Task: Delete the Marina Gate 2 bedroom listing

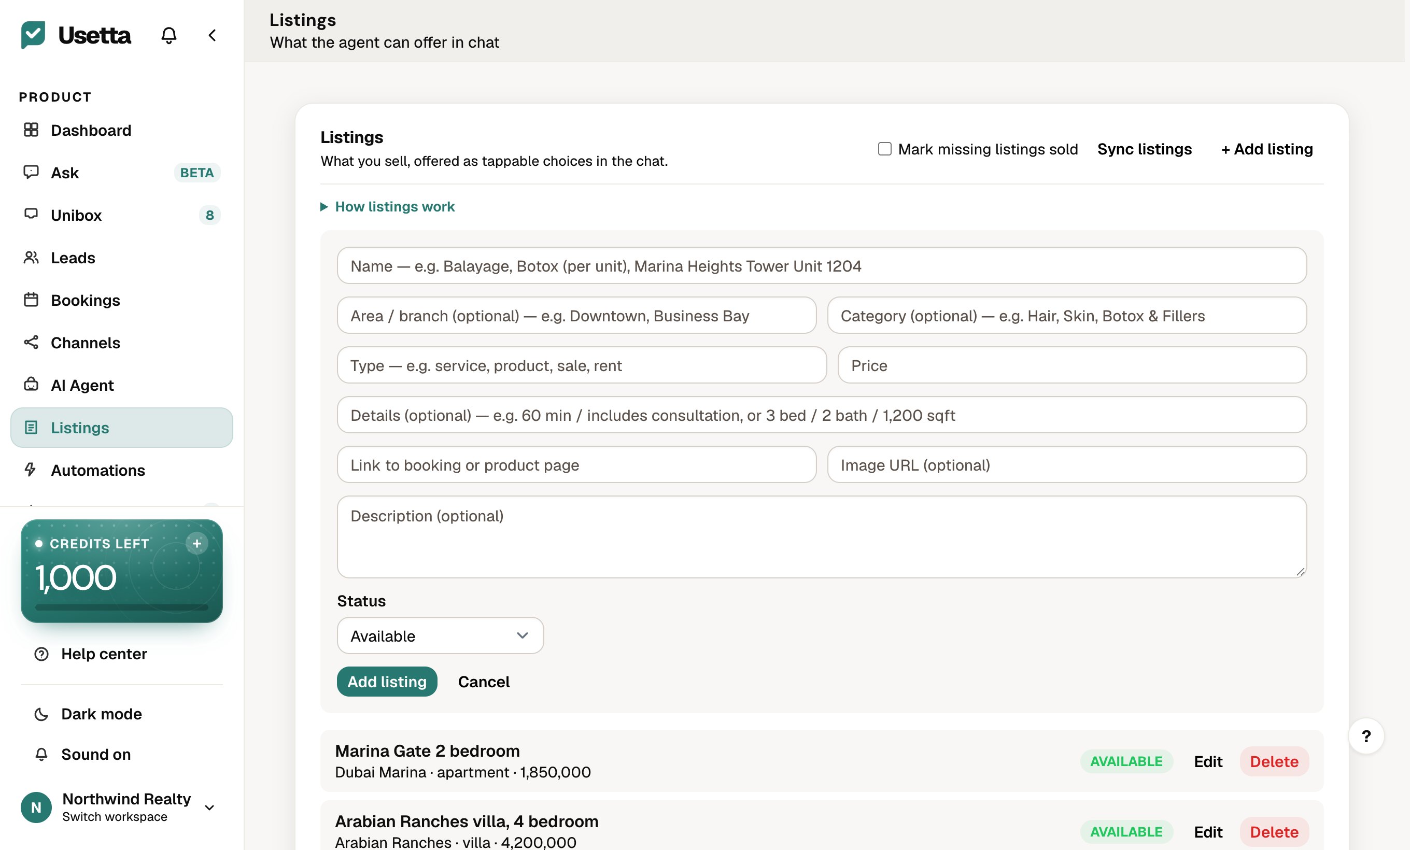Action: pyautogui.click(x=1274, y=761)
